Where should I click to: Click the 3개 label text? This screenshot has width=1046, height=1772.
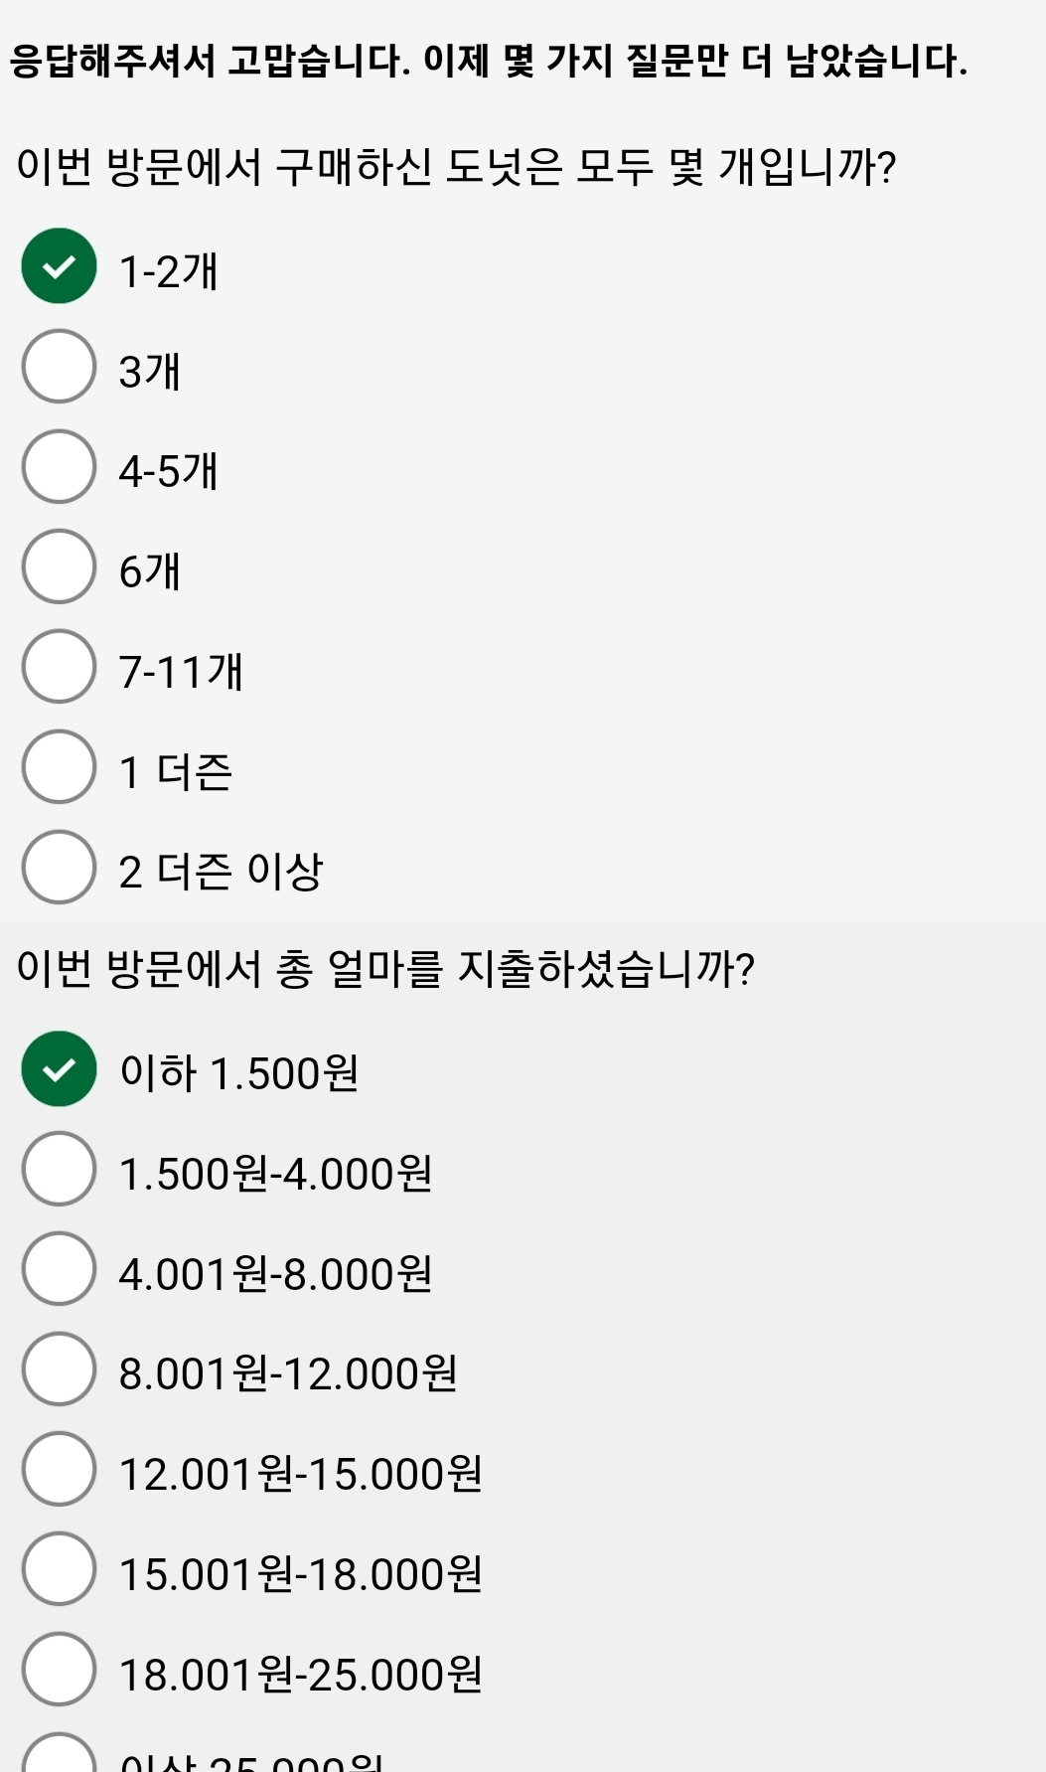[x=150, y=372]
